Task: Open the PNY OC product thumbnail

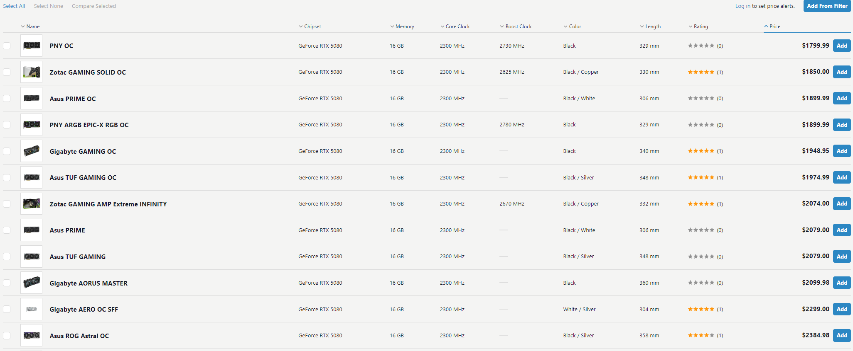Action: pos(32,46)
